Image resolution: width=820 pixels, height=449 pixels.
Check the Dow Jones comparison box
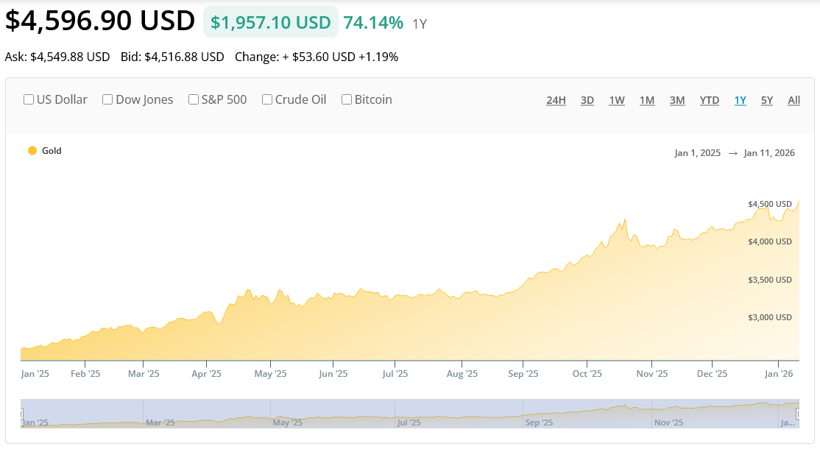click(x=107, y=99)
